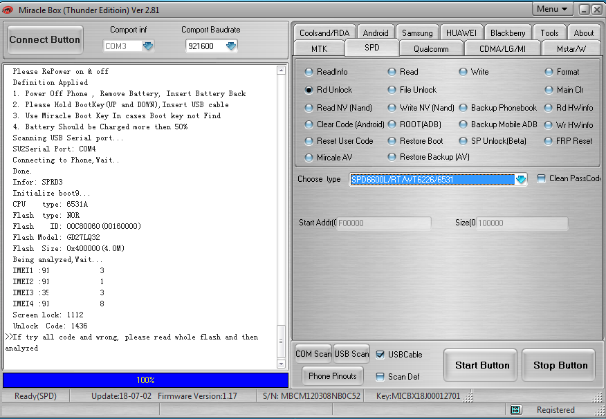Viewport: 606px width, 419px height.
Task: Switch to the Qualcomm tab
Action: 431,48
